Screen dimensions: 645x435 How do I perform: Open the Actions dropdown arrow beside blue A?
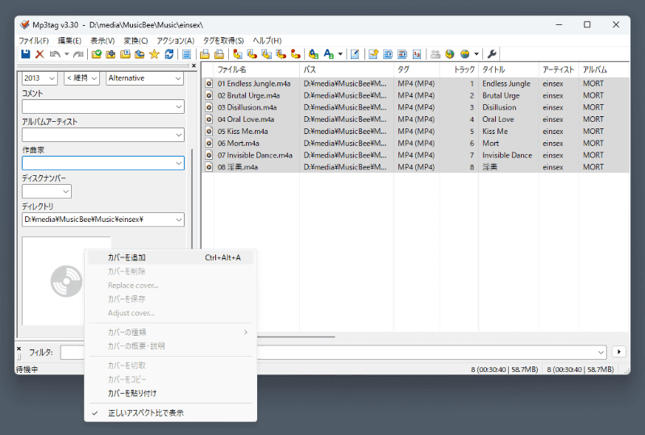coord(340,54)
